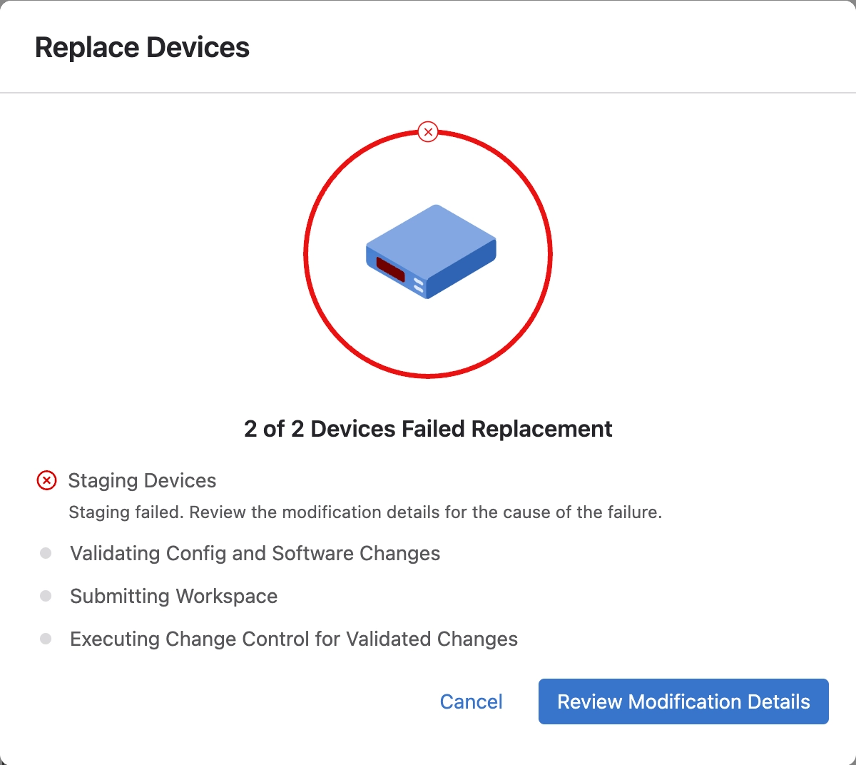Click the white indicator lights on the device
This screenshot has width=856, height=765.
point(419,286)
